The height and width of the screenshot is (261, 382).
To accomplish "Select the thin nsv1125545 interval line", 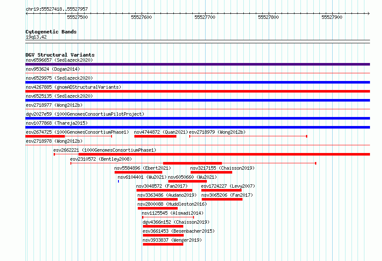I will (x=168, y=217).
